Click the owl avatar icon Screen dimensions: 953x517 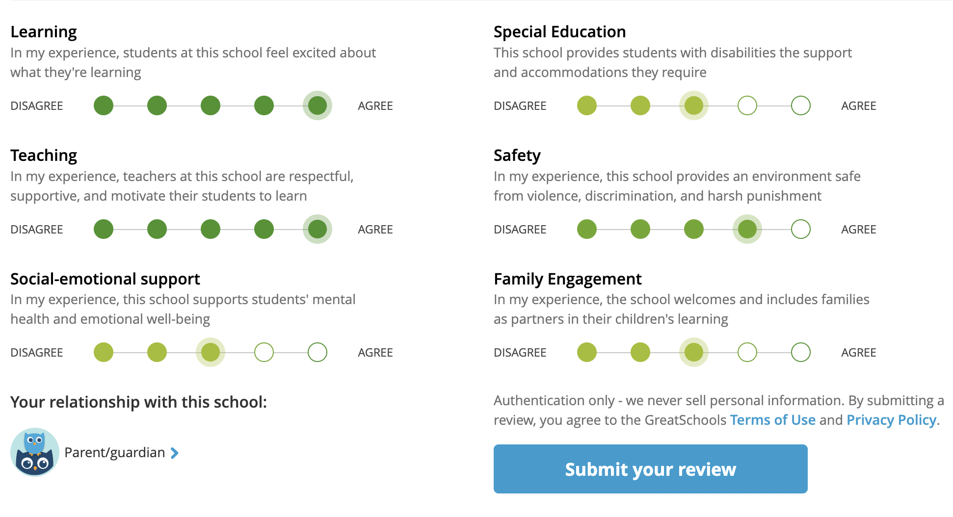[34, 452]
